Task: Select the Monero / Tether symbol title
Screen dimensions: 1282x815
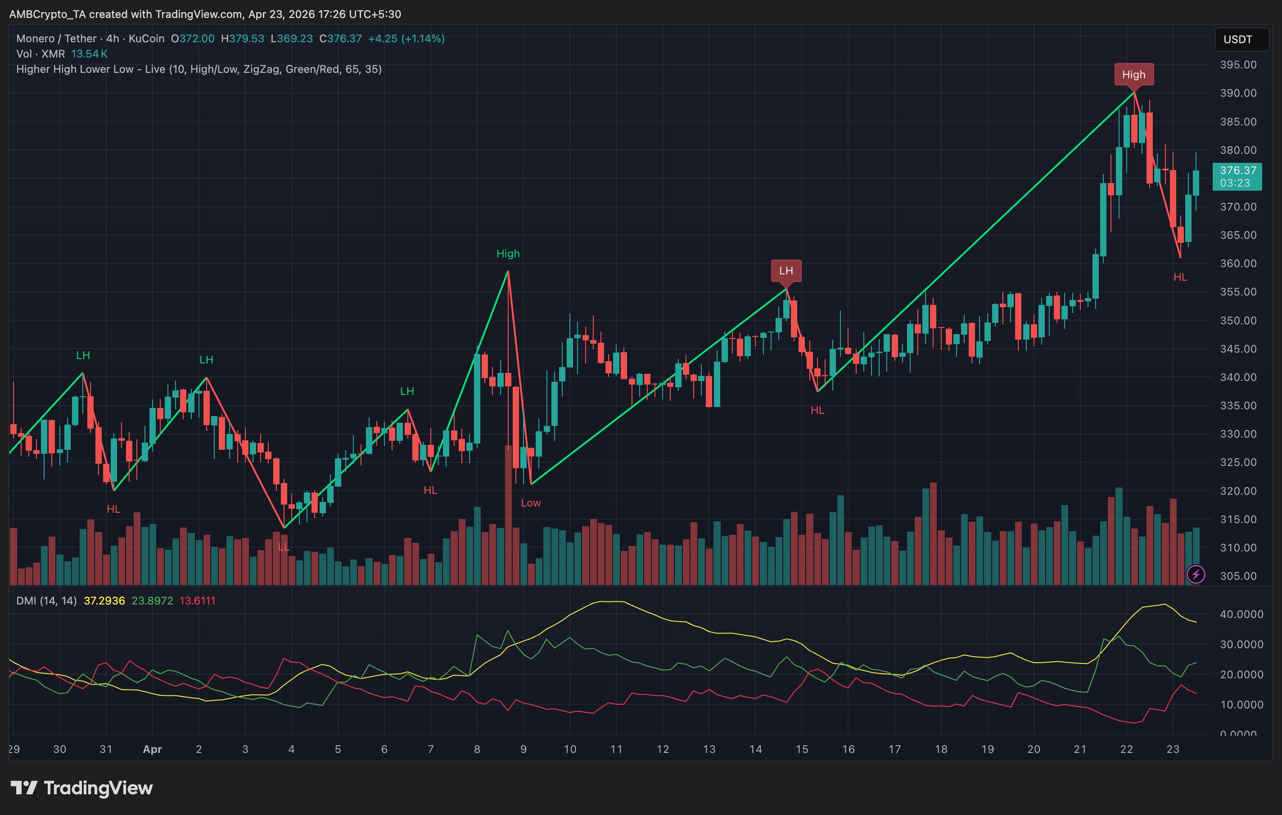Action: [56, 38]
